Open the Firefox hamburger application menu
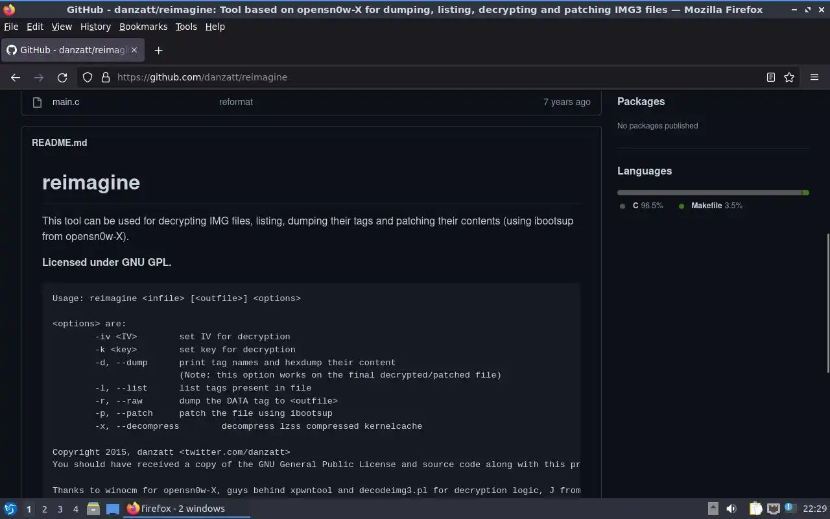The width and height of the screenshot is (830, 519). tap(814, 77)
